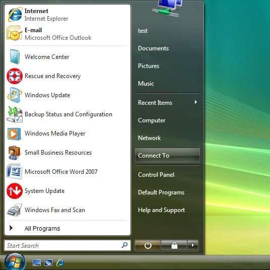Click Switch between windows taskbar icon
This screenshot has width=270, height=270.
[48, 263]
